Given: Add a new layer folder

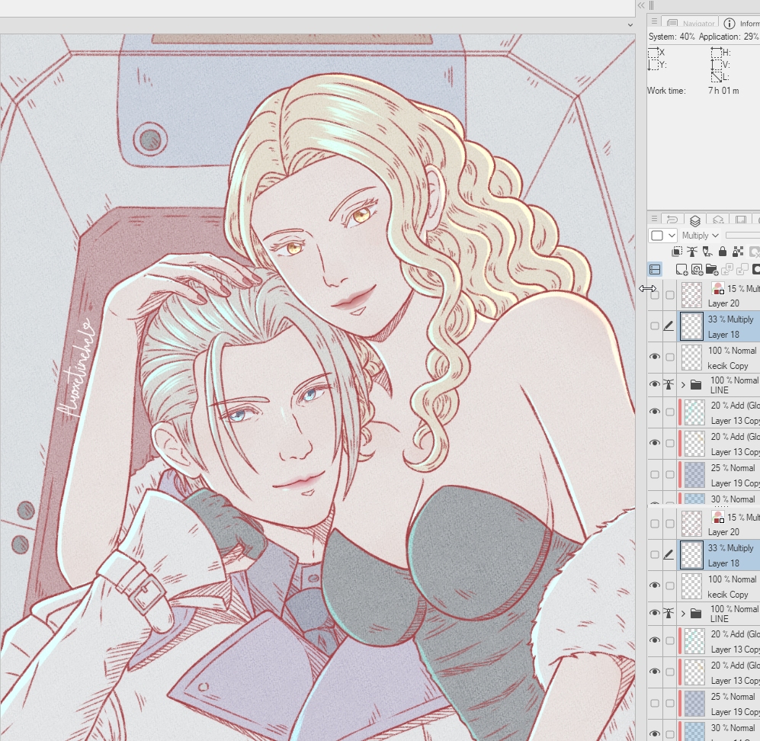Looking at the screenshot, I should click(711, 269).
